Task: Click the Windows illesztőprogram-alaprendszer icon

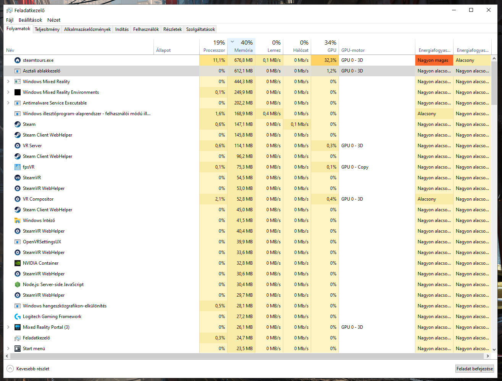Action: [x=17, y=114]
